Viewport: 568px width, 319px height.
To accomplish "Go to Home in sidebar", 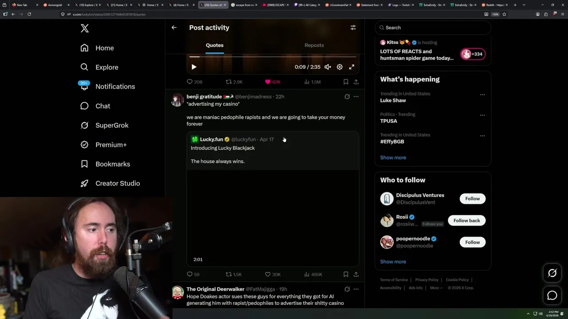I will click(x=97, y=48).
